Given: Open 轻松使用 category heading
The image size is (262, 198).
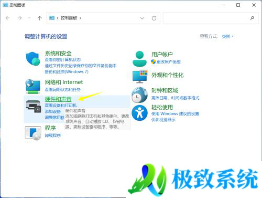Looking at the screenshot, I should (x=162, y=107).
